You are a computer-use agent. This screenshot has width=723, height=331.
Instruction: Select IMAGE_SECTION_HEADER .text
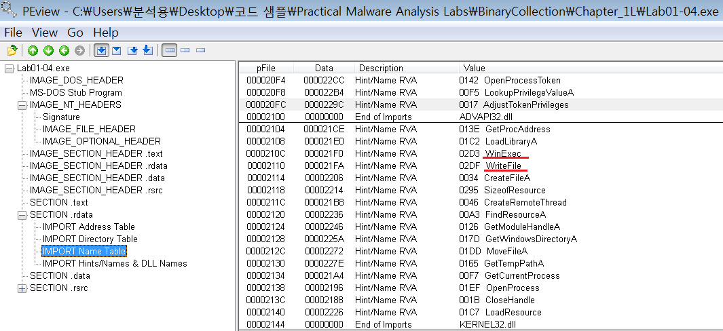click(96, 153)
